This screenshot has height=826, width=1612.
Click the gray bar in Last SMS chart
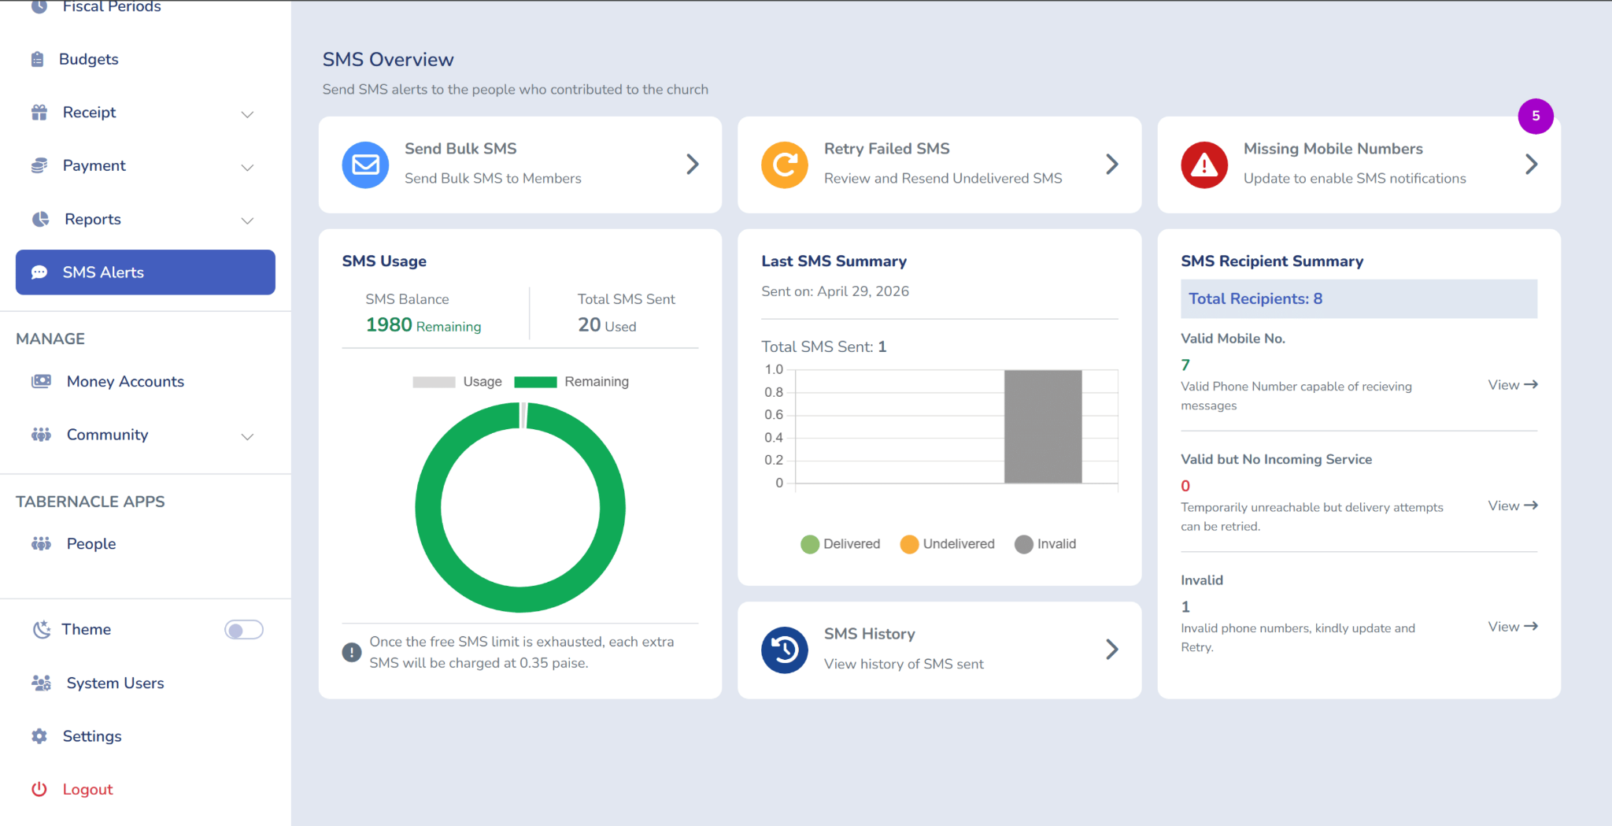[x=1043, y=426]
